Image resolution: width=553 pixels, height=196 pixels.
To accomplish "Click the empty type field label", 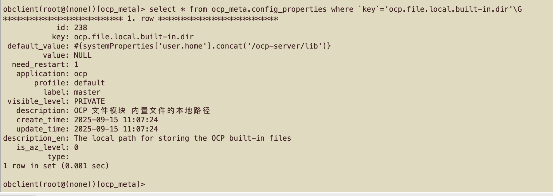I will pos(58,157).
